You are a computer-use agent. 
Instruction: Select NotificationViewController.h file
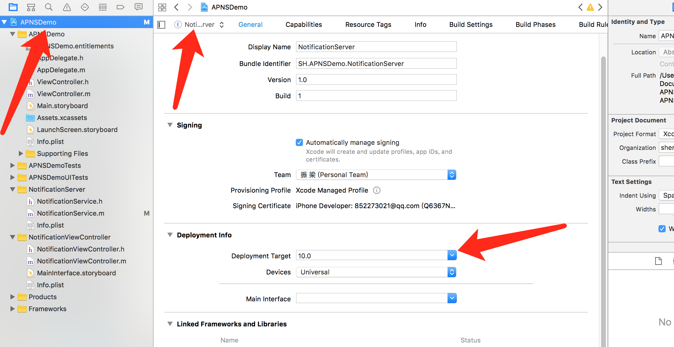[x=81, y=249]
